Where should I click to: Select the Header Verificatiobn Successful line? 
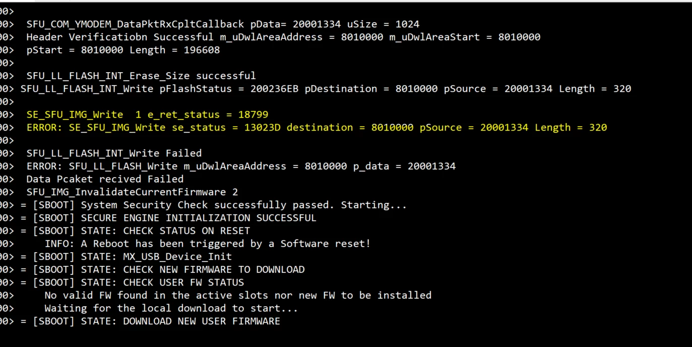283,37
